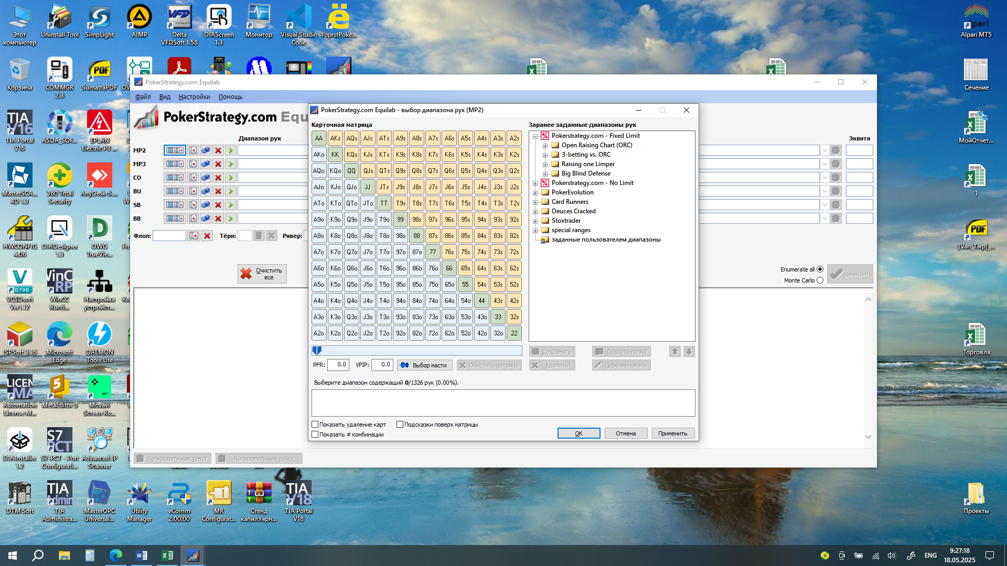Click in the VPIP value field
The image size is (1007, 566).
click(382, 365)
